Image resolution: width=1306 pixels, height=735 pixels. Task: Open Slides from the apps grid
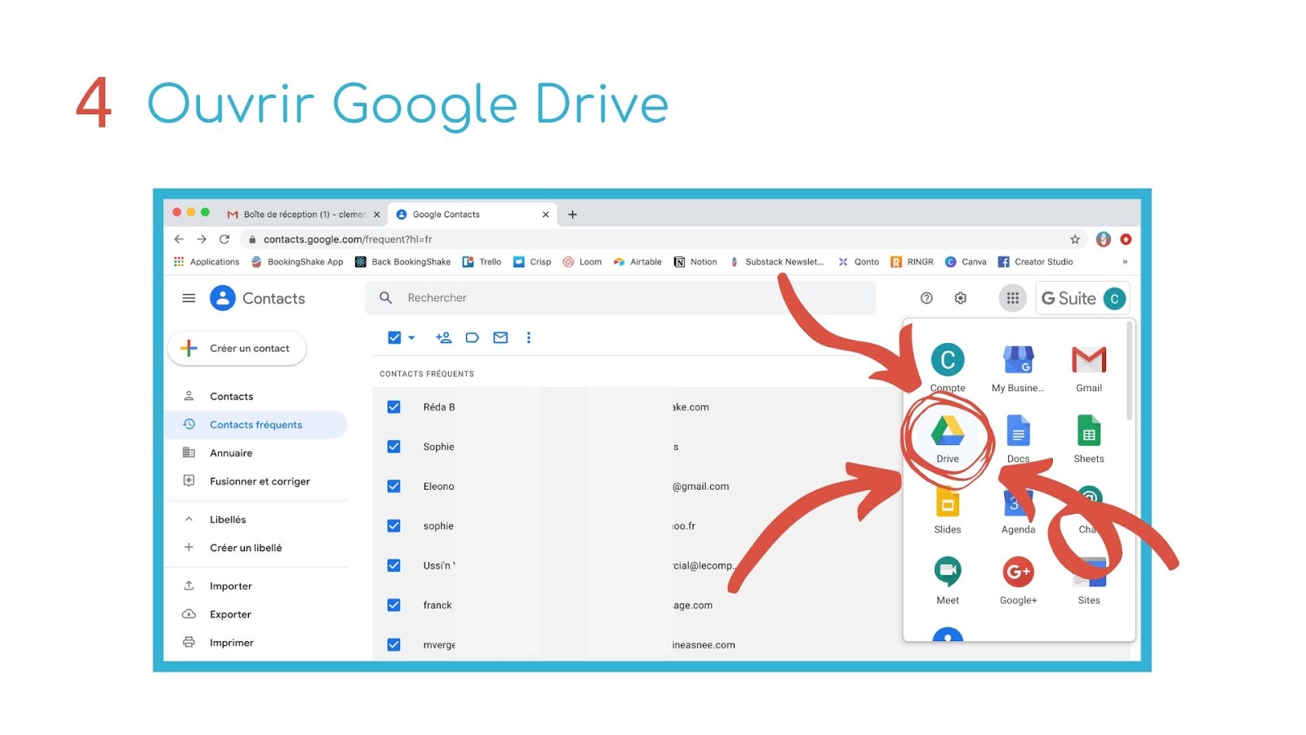pos(948,510)
